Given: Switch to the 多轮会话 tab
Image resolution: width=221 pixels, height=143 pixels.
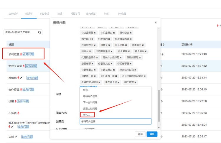Looking at the screenshot, I should [x=44, y=14].
